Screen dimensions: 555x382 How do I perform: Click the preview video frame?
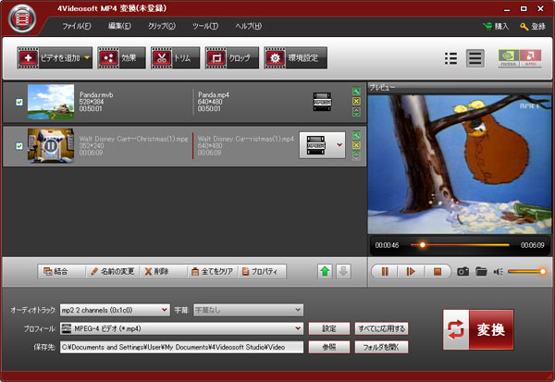point(459,165)
